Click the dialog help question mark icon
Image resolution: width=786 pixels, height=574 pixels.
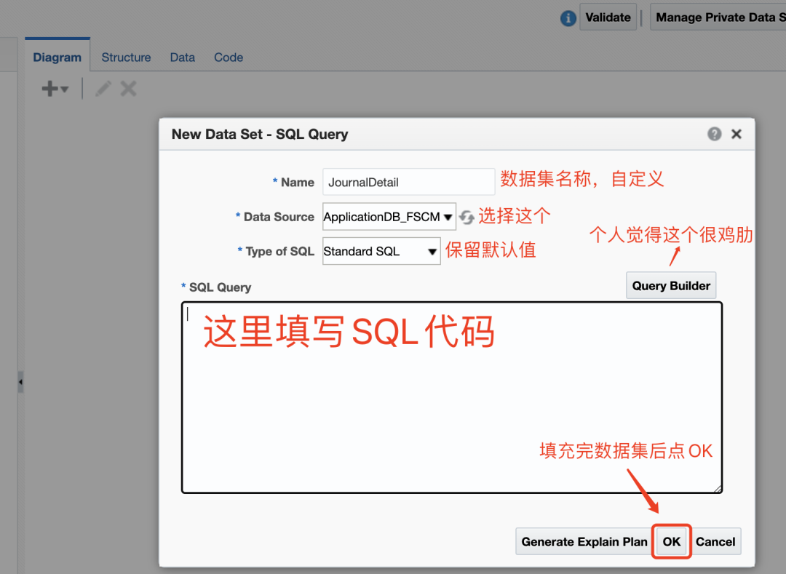coord(715,134)
